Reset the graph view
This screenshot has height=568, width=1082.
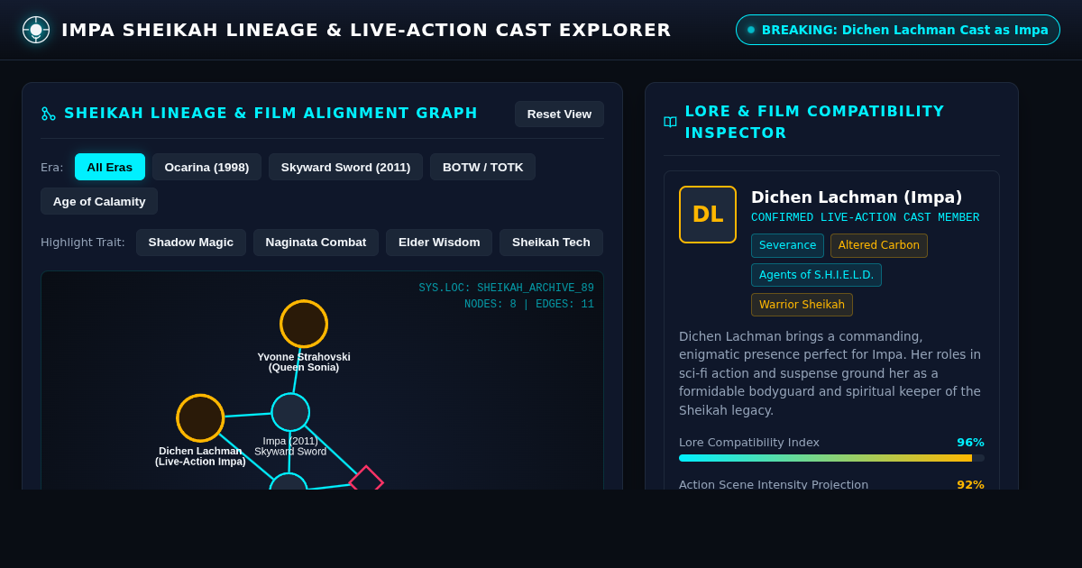[x=559, y=114]
